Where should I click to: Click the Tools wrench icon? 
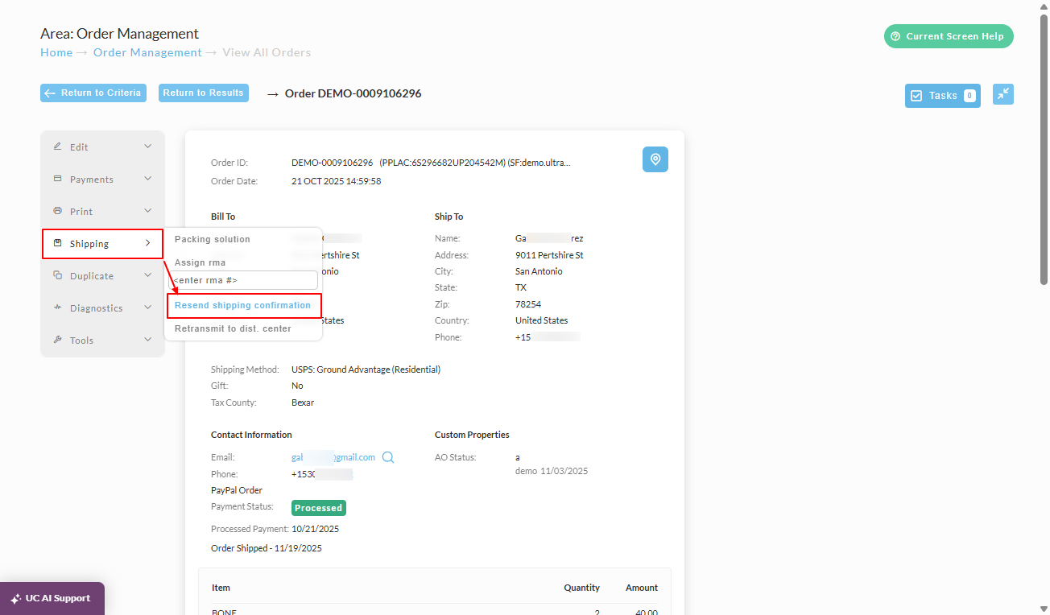click(x=57, y=340)
